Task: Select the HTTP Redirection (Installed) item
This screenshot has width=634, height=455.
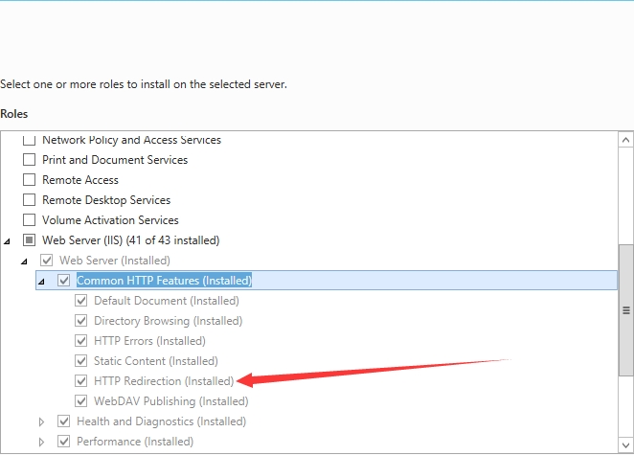Action: coord(164,381)
